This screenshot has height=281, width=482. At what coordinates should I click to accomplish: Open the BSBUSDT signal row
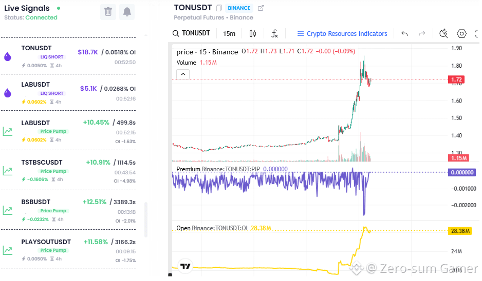[x=68, y=210]
